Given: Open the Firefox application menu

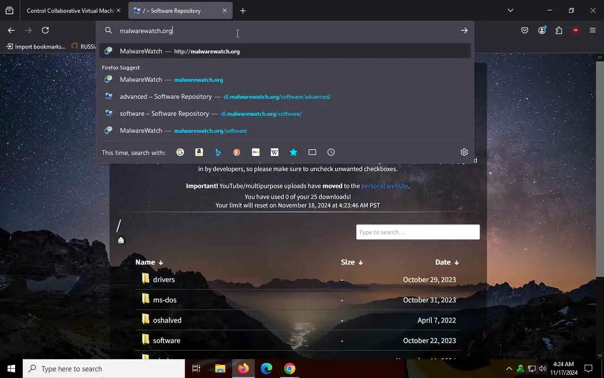Looking at the screenshot, I should [x=593, y=30].
